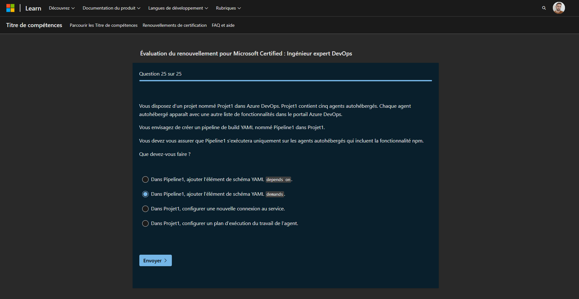
Task: Open the Découvrez dropdown
Action: pyautogui.click(x=62, y=8)
